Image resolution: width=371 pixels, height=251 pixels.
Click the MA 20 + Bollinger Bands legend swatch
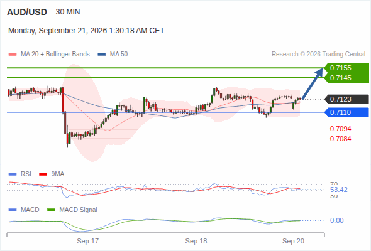click(x=13, y=55)
